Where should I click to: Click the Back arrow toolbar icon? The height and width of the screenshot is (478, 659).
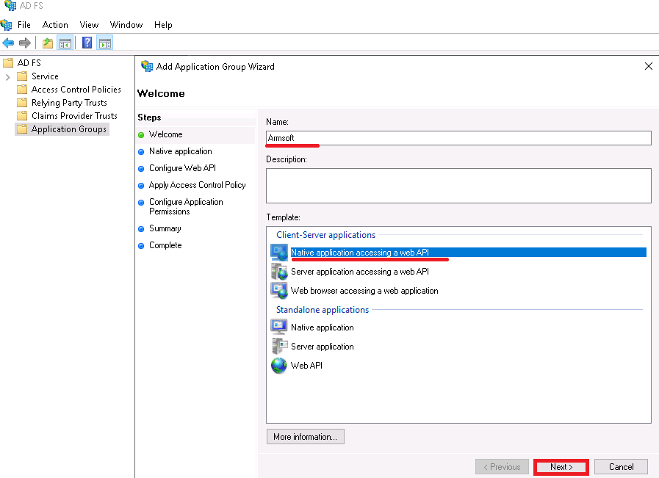8,43
